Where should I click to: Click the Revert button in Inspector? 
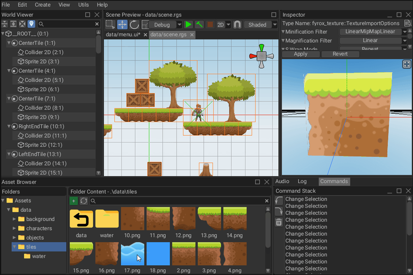(340, 54)
